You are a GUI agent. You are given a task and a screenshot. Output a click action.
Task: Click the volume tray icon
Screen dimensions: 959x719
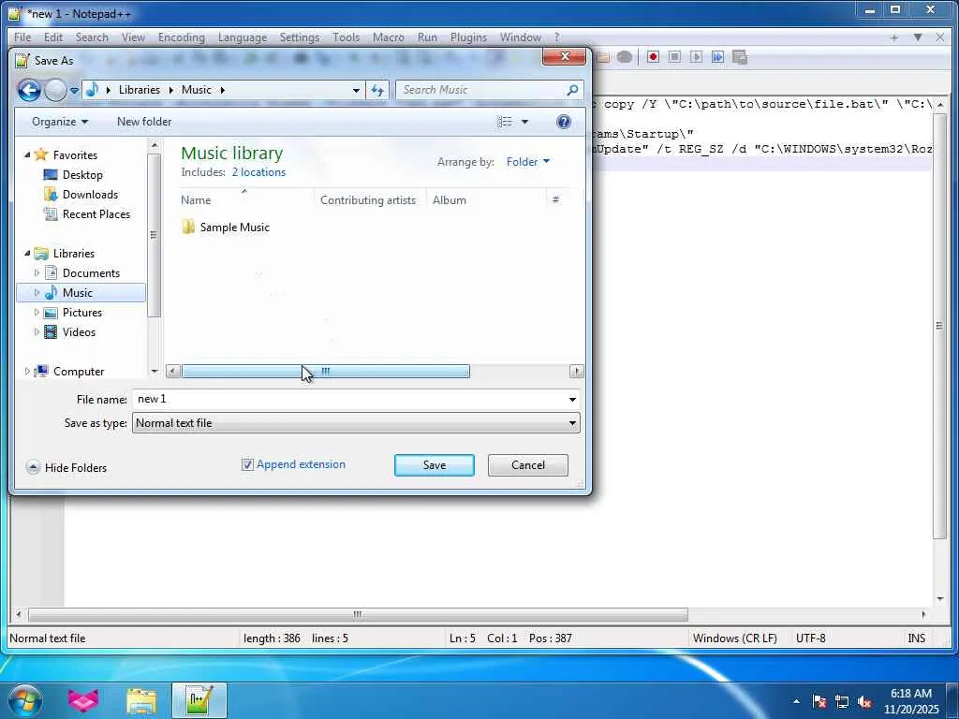(x=864, y=701)
